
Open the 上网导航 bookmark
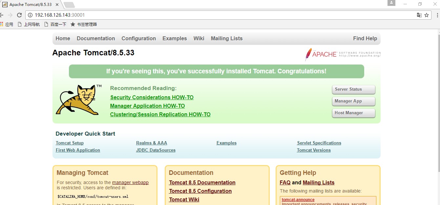(29, 24)
